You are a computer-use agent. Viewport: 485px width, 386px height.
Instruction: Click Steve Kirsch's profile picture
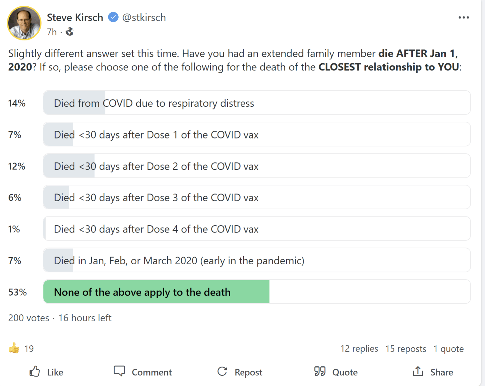(24, 23)
